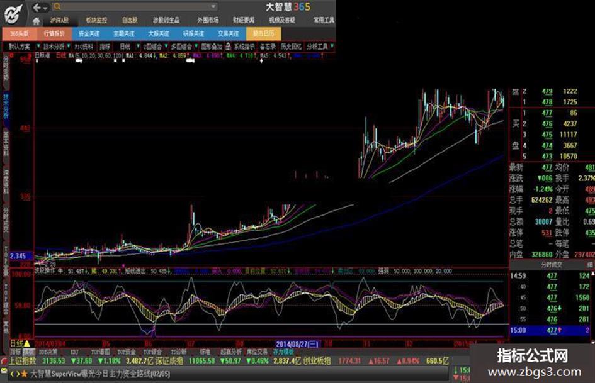Click the 指标 toolbar button
595x383 pixels.
coord(105,47)
